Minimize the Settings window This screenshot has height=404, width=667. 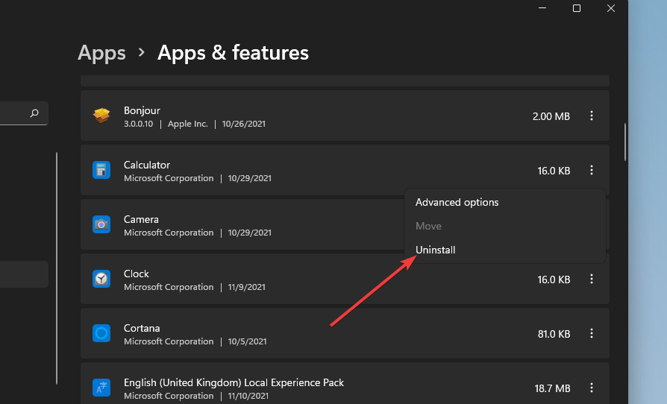[x=542, y=8]
